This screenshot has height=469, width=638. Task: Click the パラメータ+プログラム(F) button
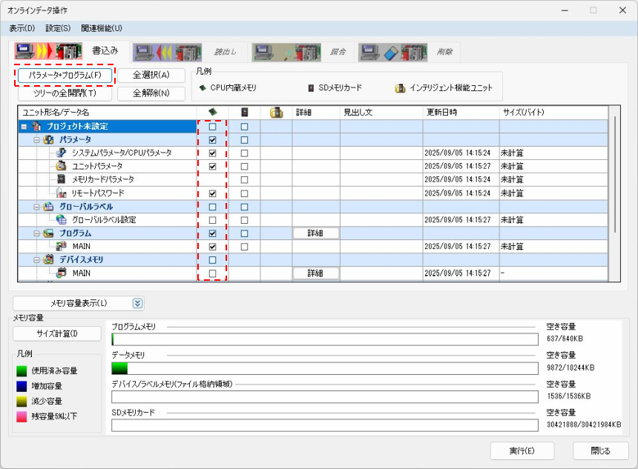pos(65,75)
